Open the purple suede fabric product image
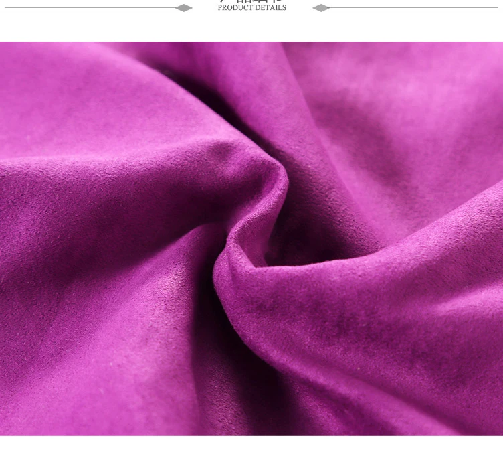503x458 pixels. (x=252, y=238)
